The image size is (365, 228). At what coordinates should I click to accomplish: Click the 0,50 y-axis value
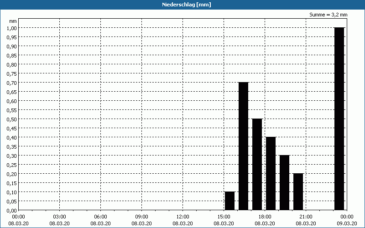pyautogui.click(x=12, y=119)
